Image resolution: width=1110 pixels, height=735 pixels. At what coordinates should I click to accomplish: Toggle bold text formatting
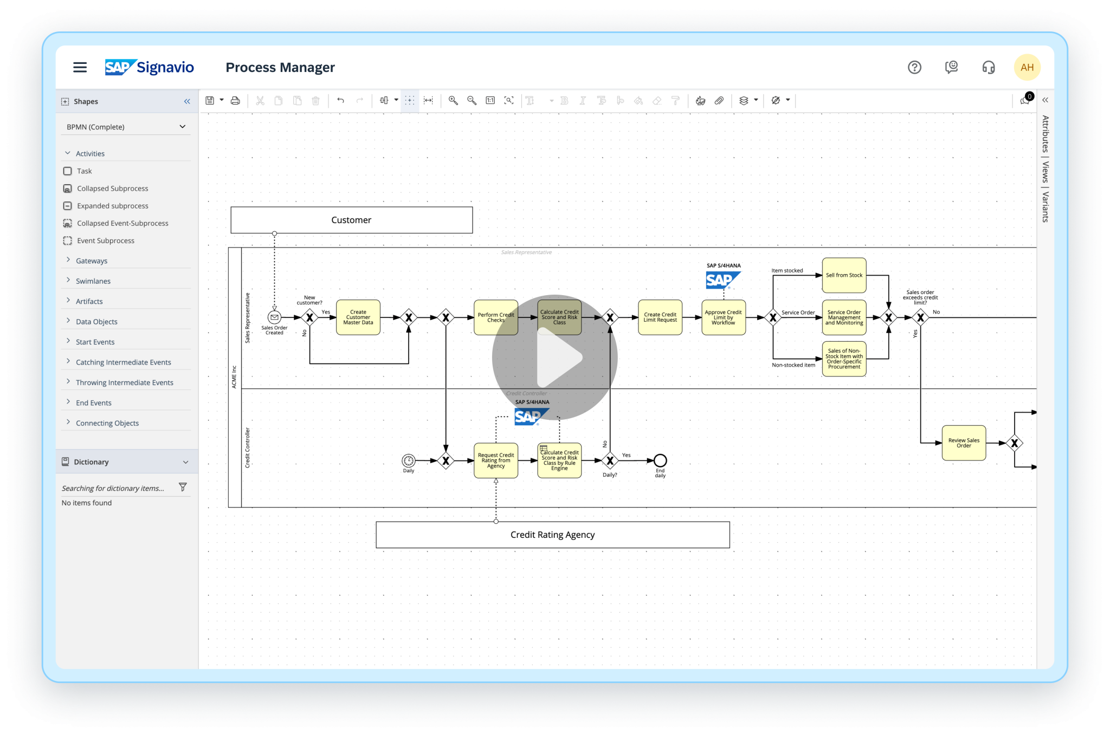click(564, 100)
